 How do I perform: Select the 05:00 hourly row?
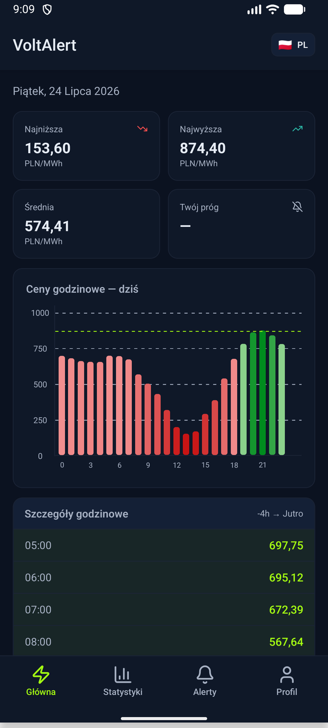[x=164, y=545]
